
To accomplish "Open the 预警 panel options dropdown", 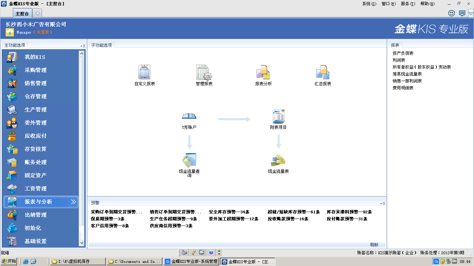I will point(383,204).
